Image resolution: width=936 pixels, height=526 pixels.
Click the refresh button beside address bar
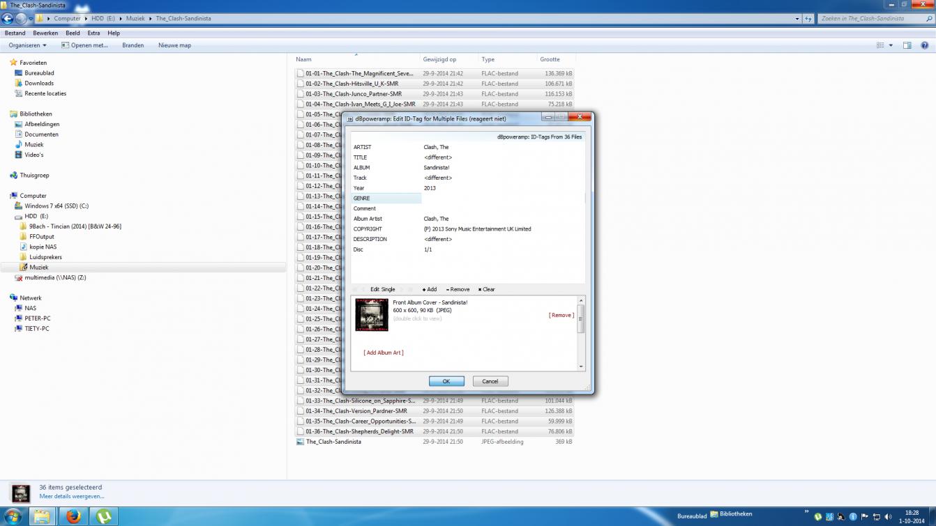(808, 19)
